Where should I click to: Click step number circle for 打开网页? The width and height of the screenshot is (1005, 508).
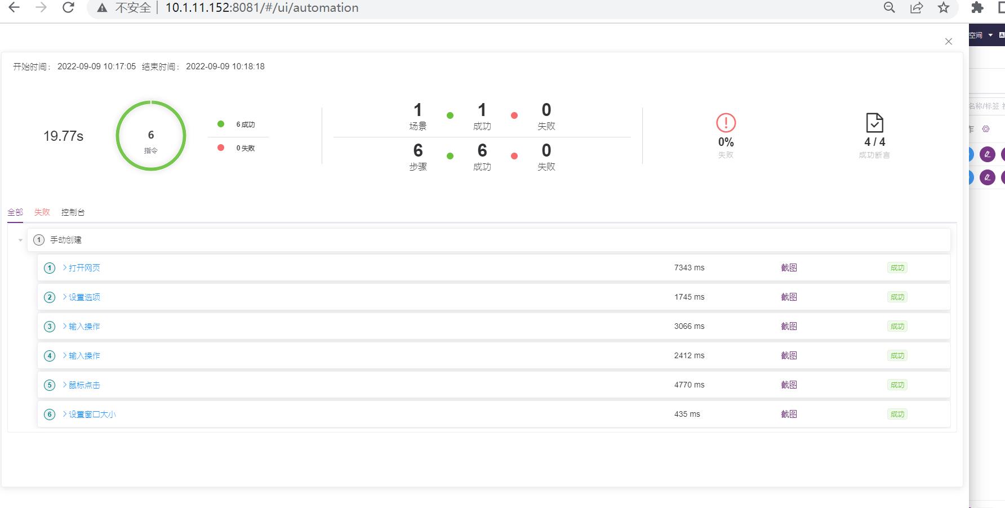tap(50, 268)
